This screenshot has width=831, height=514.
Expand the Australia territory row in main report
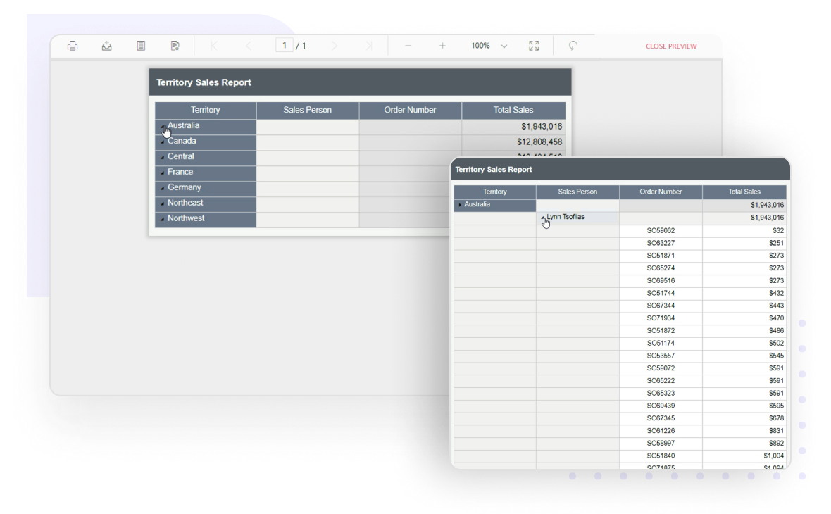coord(162,127)
